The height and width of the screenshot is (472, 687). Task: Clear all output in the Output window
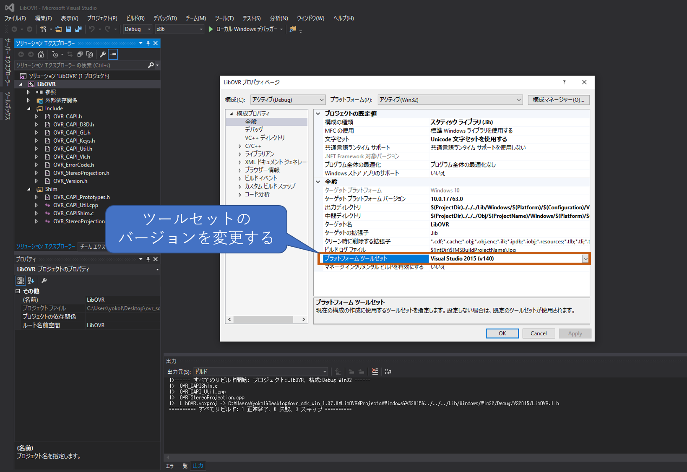point(375,372)
